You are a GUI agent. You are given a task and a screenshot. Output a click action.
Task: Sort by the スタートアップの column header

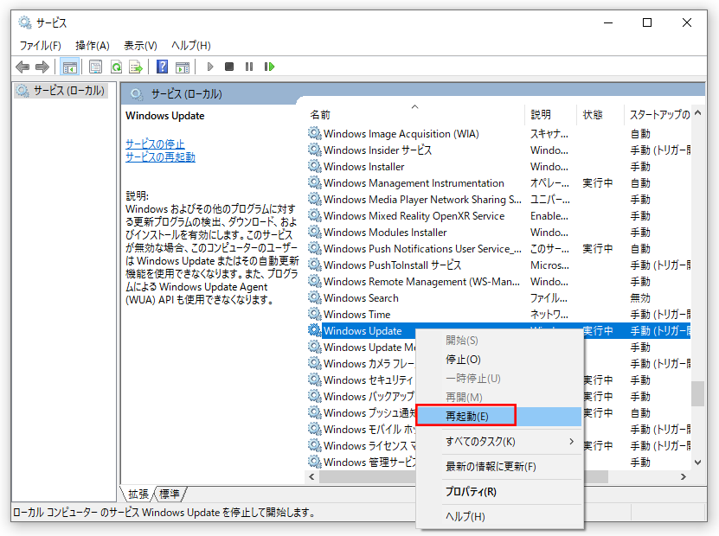tap(658, 114)
